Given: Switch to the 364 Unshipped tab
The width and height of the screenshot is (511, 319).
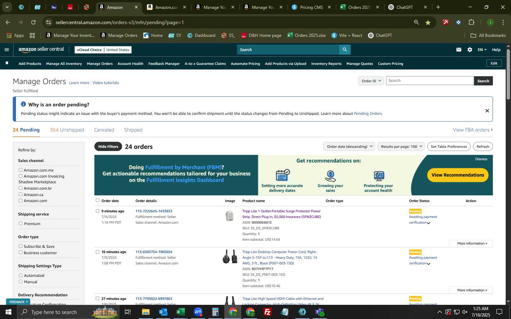Looking at the screenshot, I should [x=67, y=130].
